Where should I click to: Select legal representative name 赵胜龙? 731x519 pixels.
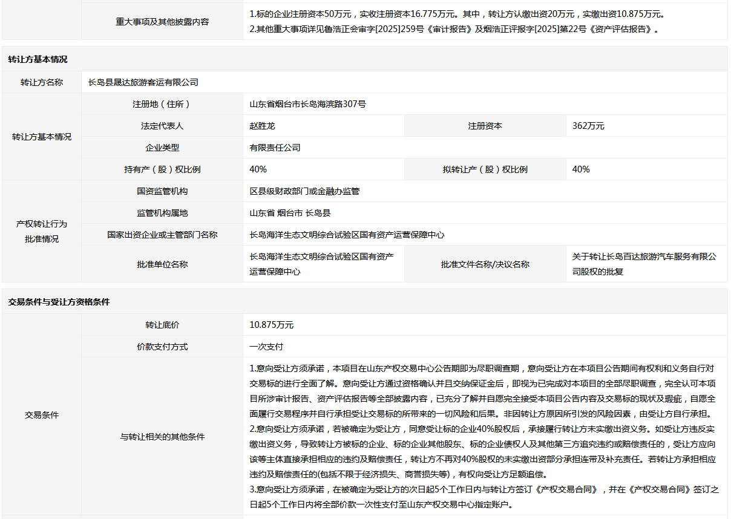(263, 126)
